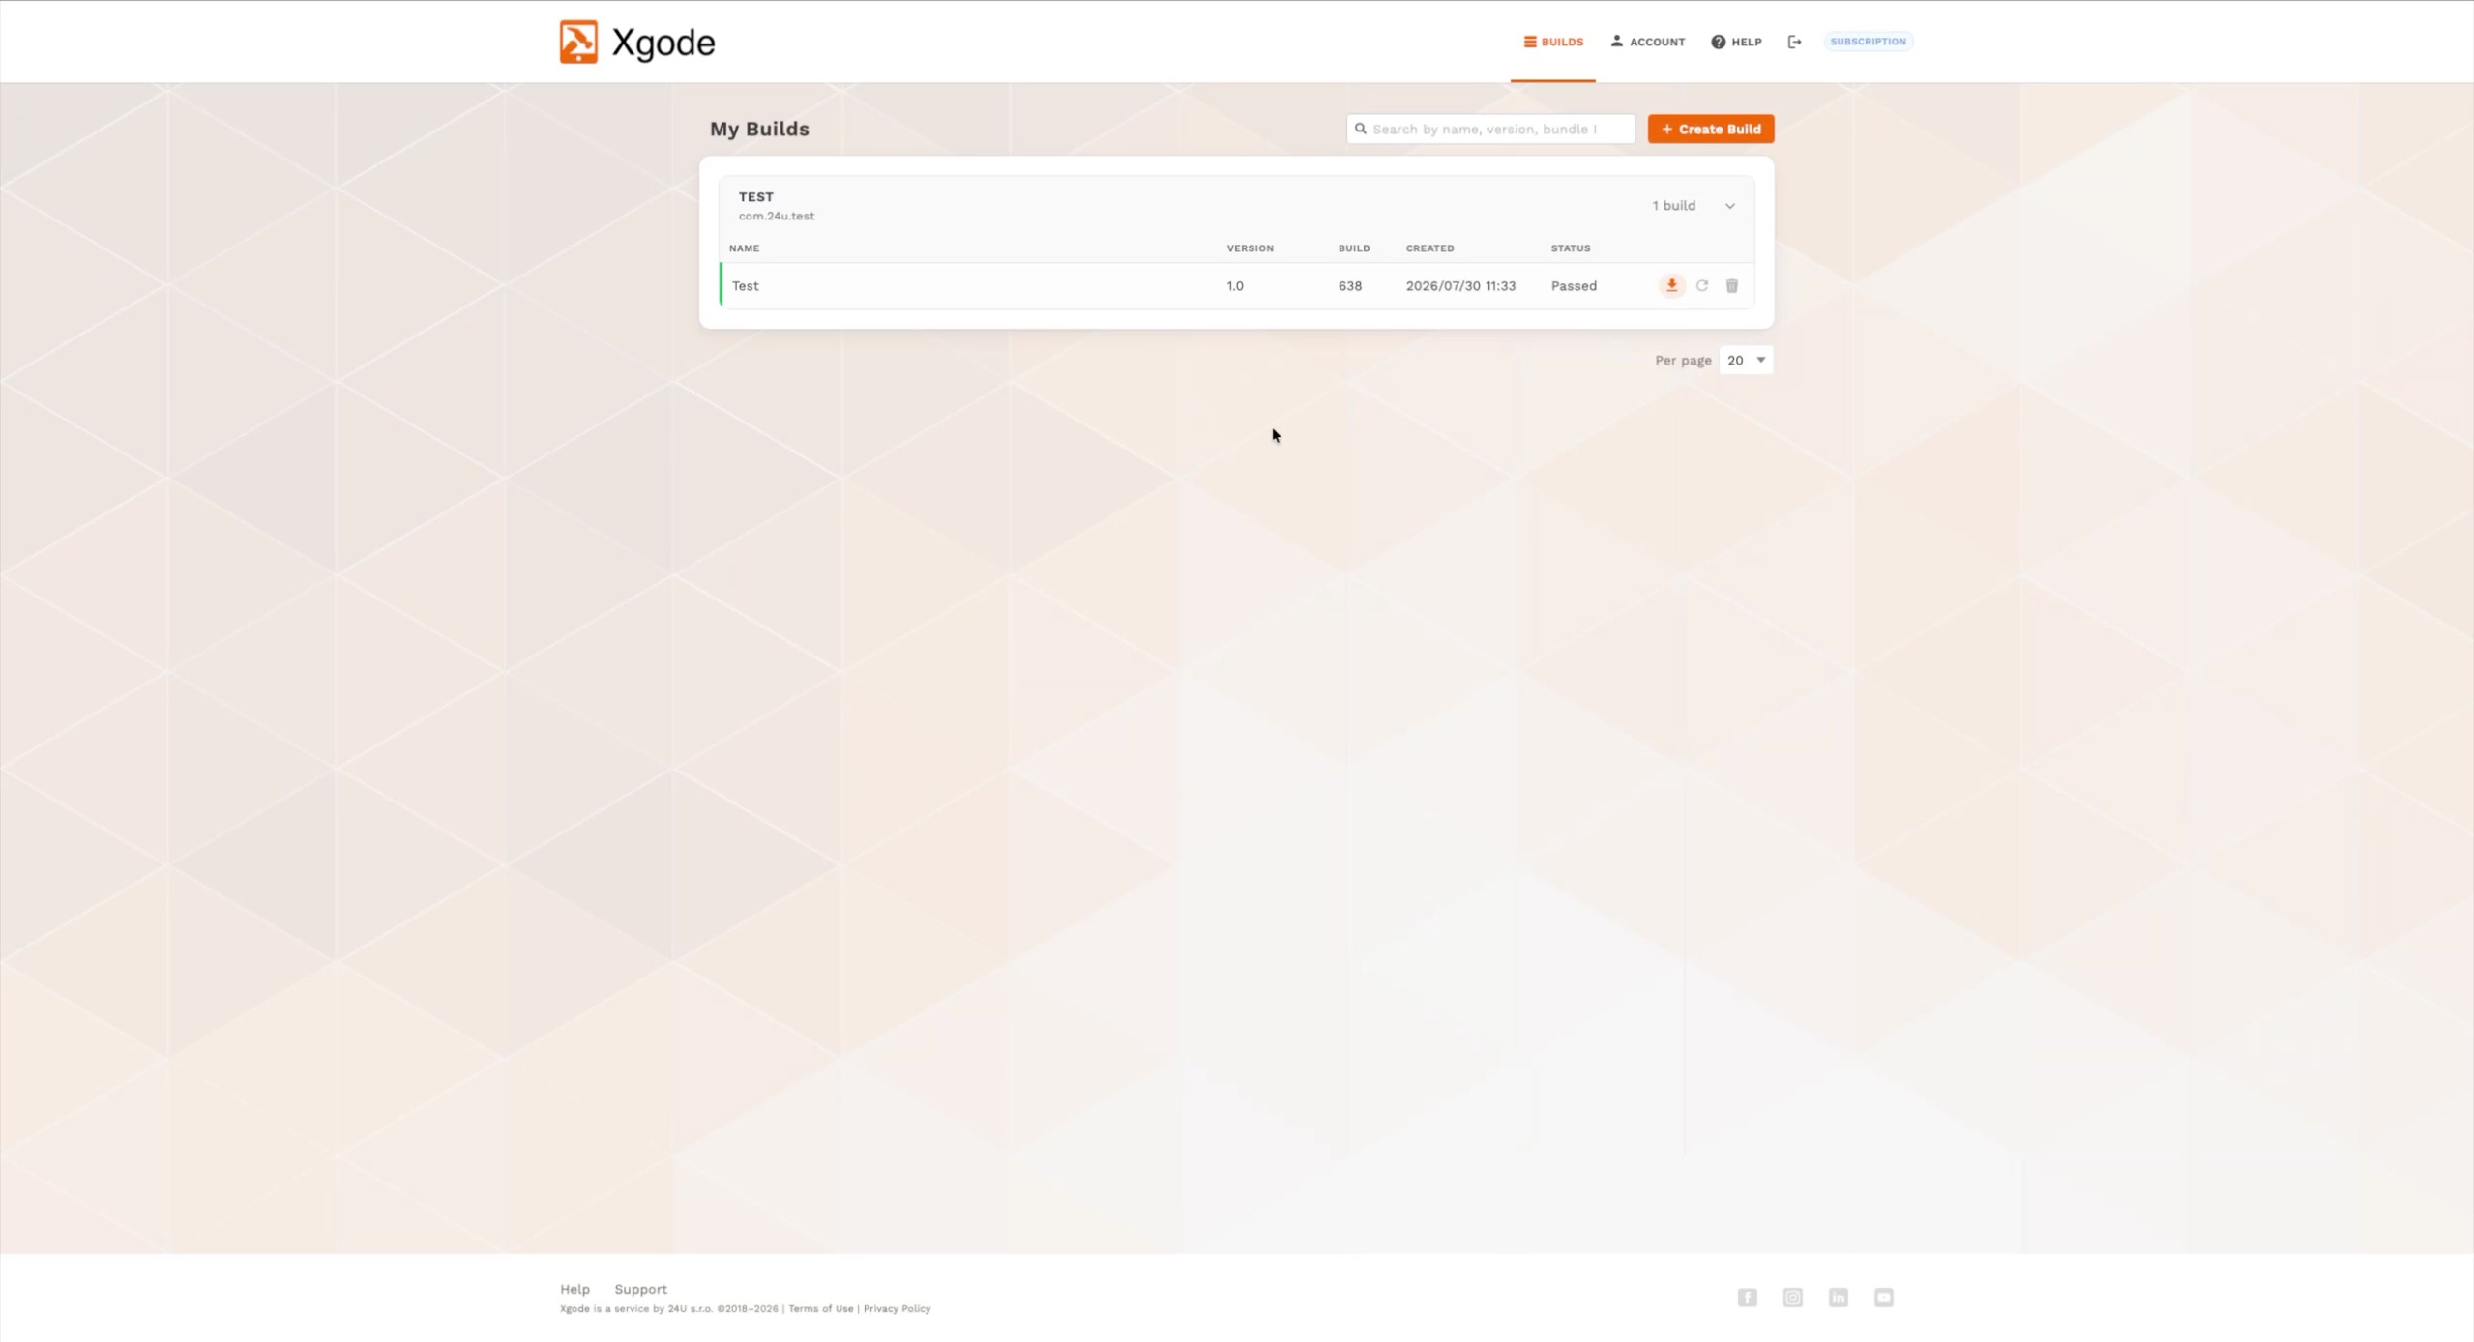This screenshot has width=2474, height=1342.
Task: Click the Create Build button
Action: tap(1711, 129)
